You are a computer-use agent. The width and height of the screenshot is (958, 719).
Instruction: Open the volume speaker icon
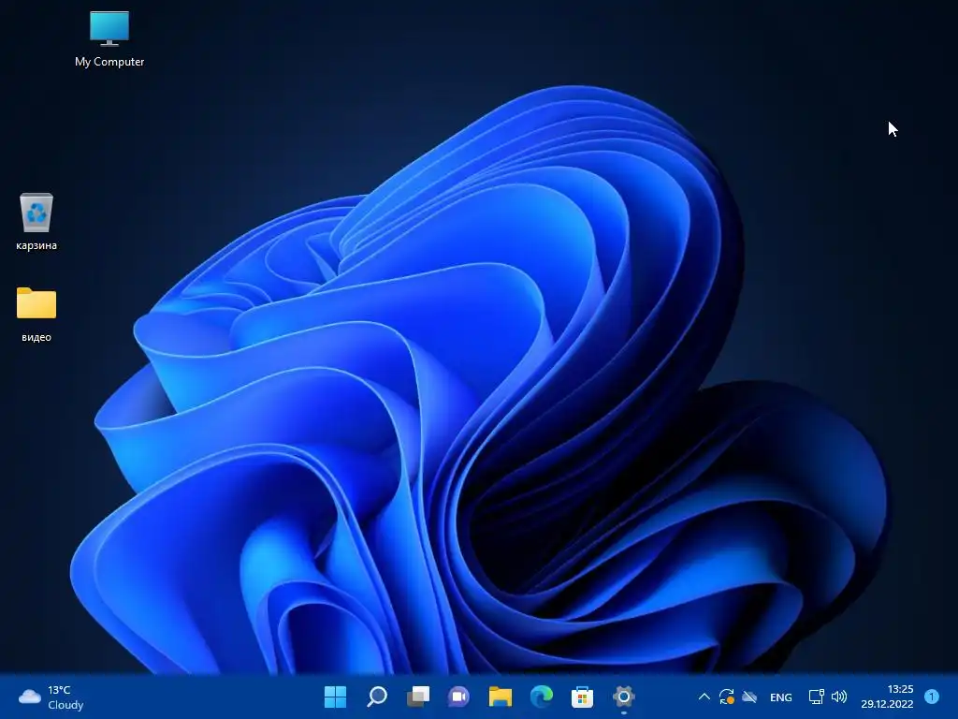pyautogui.click(x=839, y=697)
